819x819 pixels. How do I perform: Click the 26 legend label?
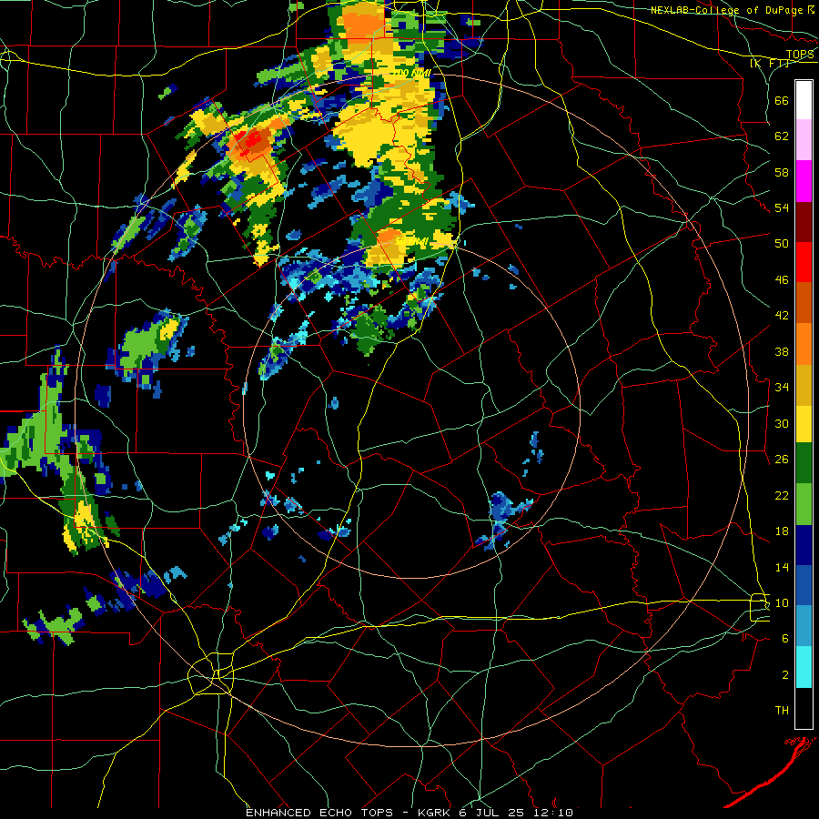tap(782, 460)
